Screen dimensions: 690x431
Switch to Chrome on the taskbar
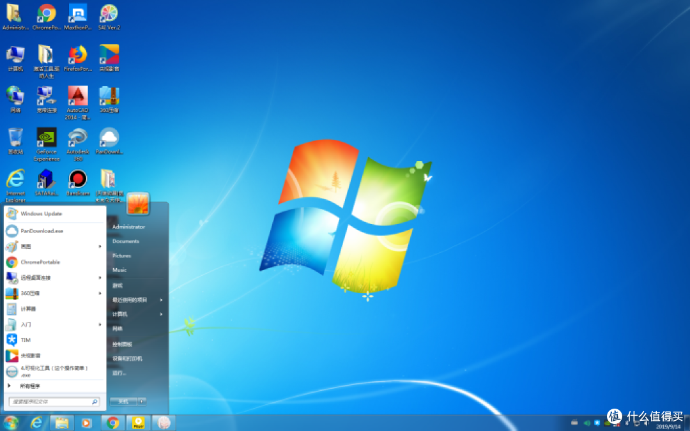[113, 423]
